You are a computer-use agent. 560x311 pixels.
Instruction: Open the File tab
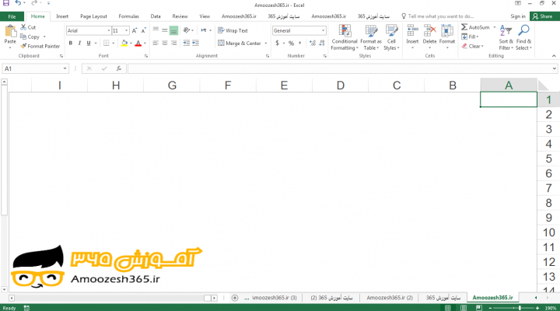[12, 16]
